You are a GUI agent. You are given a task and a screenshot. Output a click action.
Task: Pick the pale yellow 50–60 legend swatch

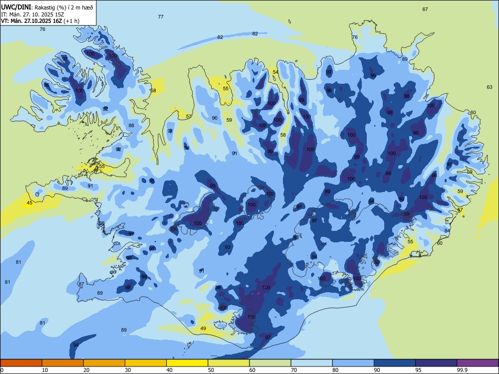pyautogui.click(x=229, y=363)
